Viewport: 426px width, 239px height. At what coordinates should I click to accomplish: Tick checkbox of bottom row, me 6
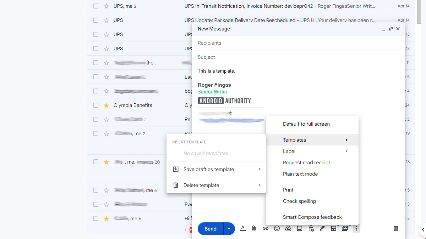click(96, 218)
